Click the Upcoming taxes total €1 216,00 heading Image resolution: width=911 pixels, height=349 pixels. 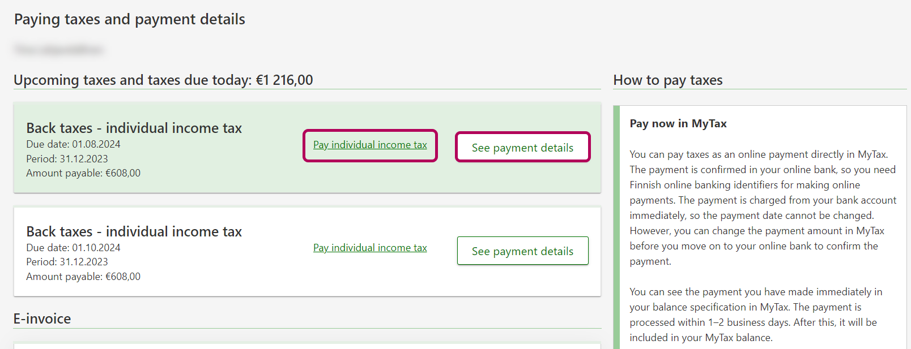[163, 80]
